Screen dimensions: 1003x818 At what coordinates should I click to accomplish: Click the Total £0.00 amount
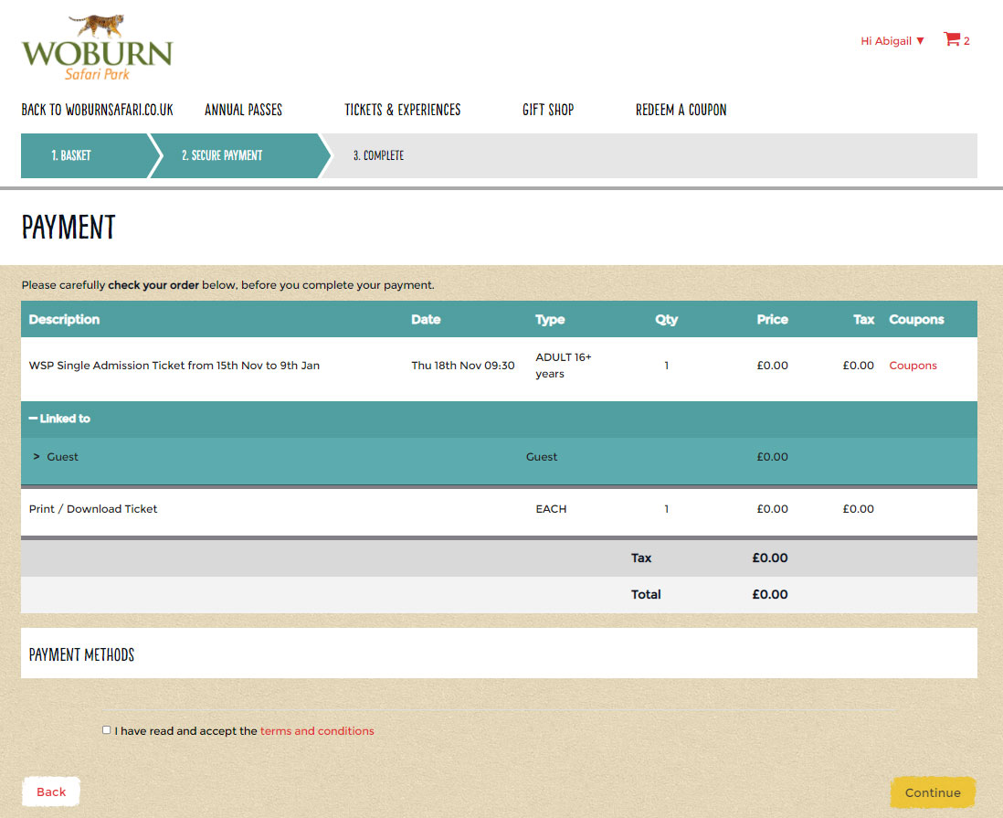click(769, 594)
